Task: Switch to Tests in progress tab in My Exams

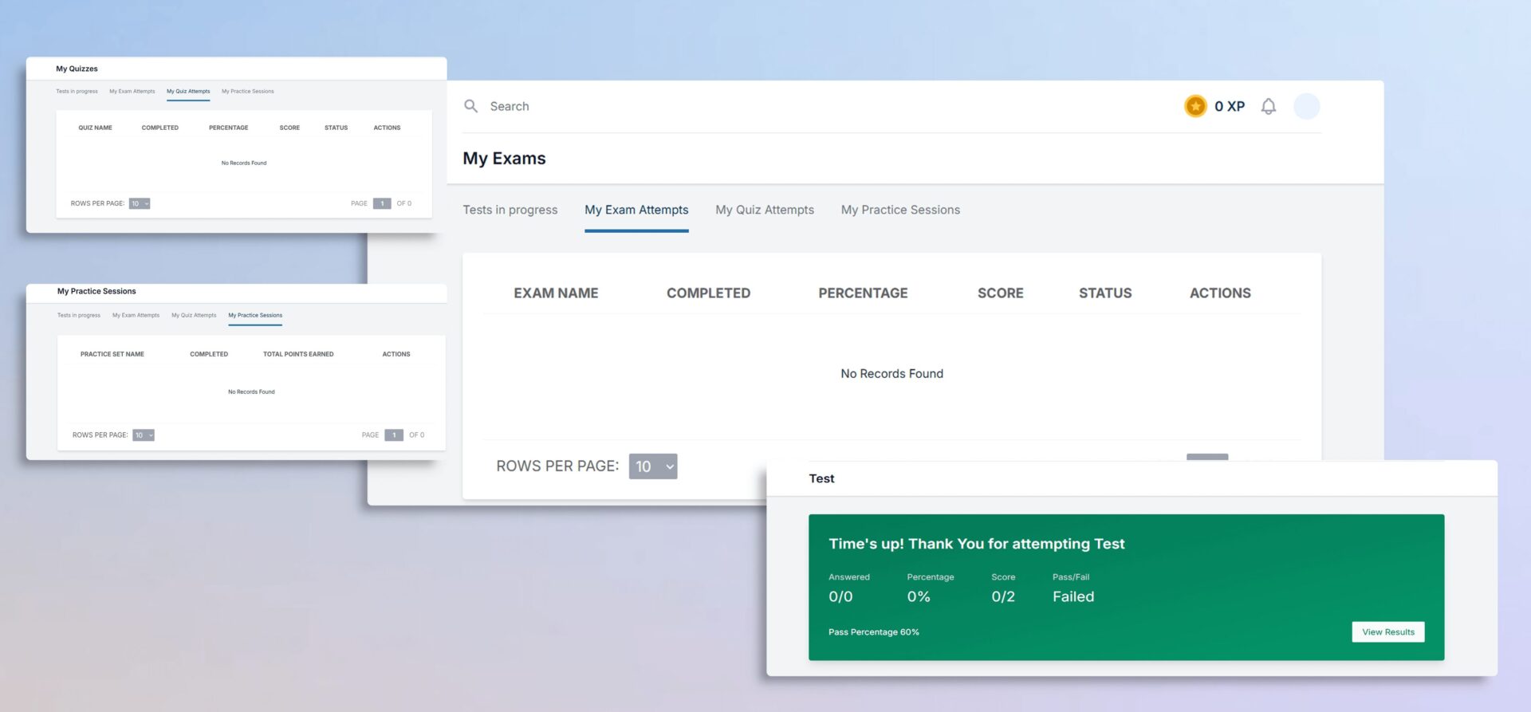Action: (510, 210)
